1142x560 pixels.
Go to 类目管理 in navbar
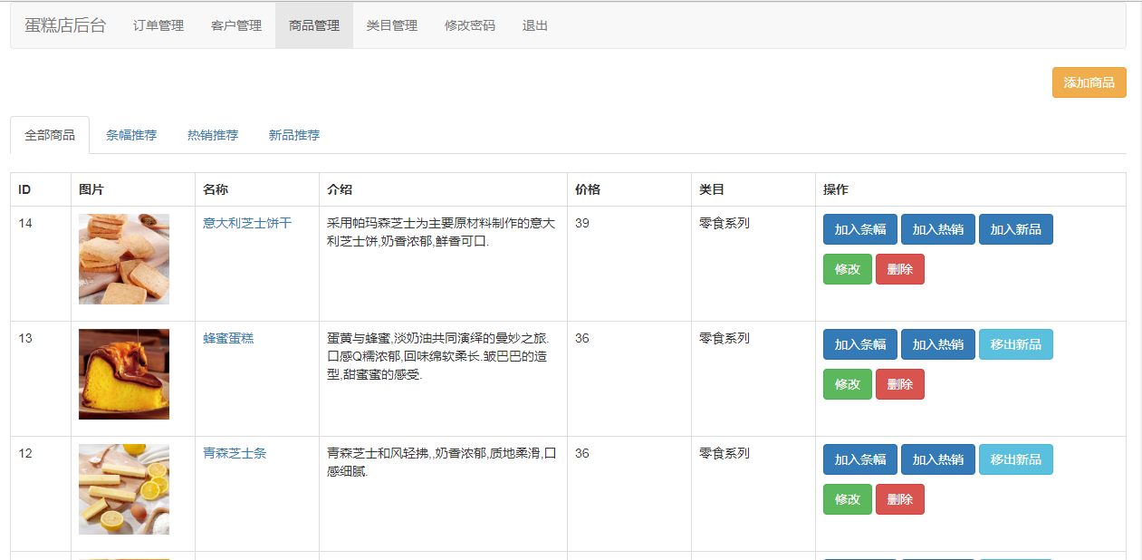coord(392,25)
